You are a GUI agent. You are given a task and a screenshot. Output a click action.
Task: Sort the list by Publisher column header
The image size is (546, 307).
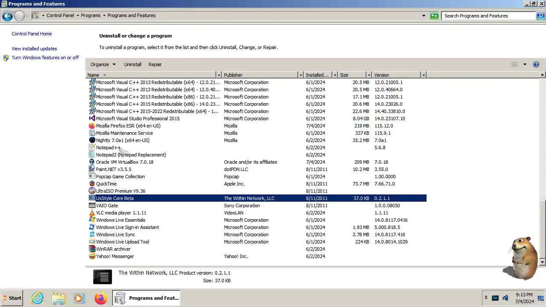260,75
